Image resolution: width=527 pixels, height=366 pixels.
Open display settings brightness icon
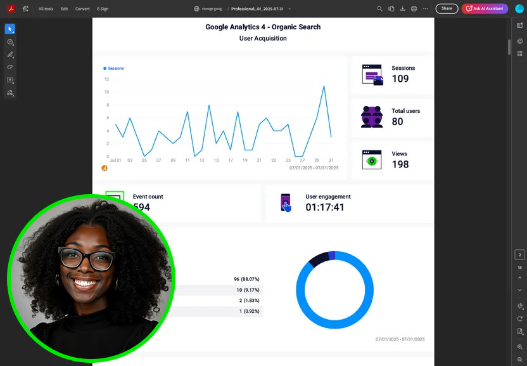pyautogui.click(x=519, y=306)
